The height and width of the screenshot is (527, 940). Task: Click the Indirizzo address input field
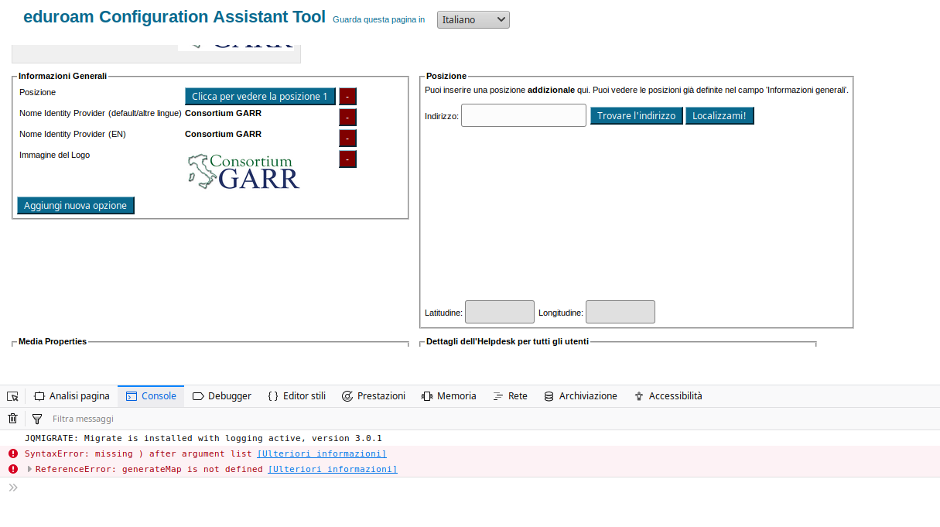524,115
